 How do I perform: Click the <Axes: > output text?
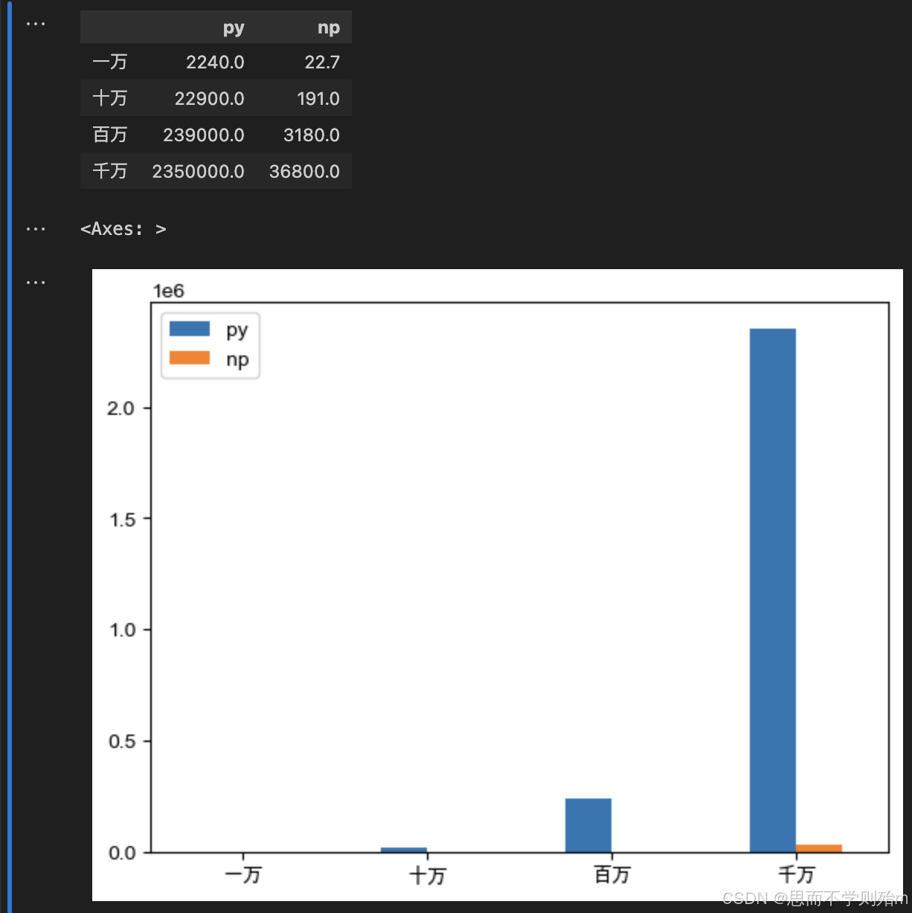tap(123, 229)
